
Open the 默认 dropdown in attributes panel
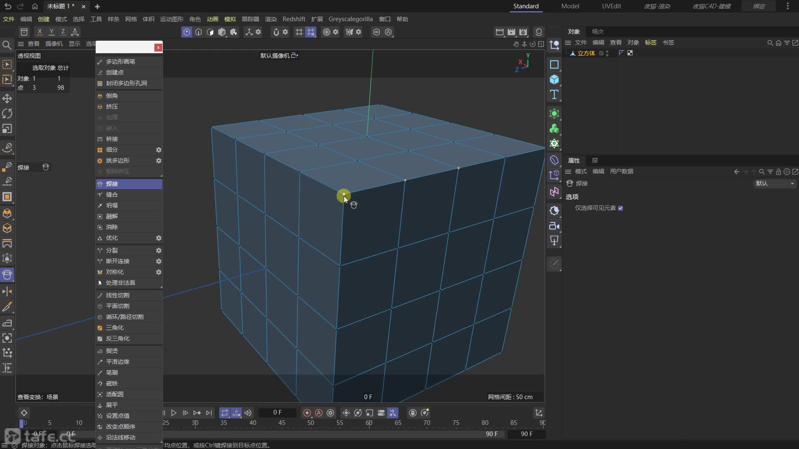tap(774, 183)
